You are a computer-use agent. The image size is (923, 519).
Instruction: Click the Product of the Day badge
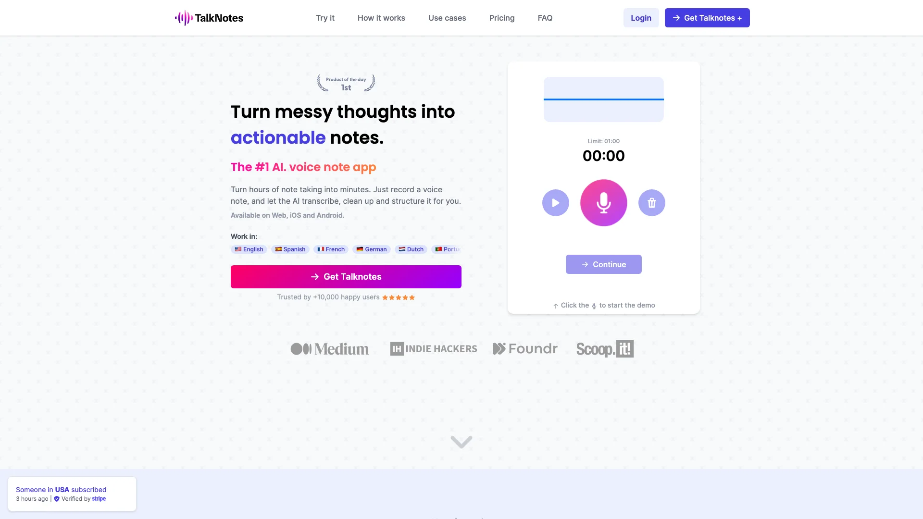tap(346, 83)
